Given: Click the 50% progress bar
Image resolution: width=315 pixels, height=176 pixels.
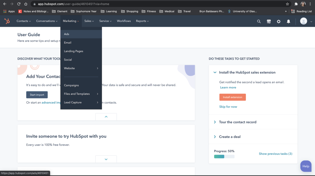Looking at the screenshot, I should point(224,157).
